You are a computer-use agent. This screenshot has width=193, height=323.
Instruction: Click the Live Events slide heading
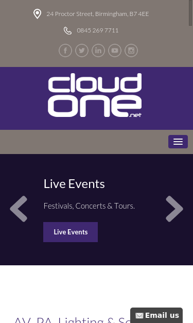point(74,184)
